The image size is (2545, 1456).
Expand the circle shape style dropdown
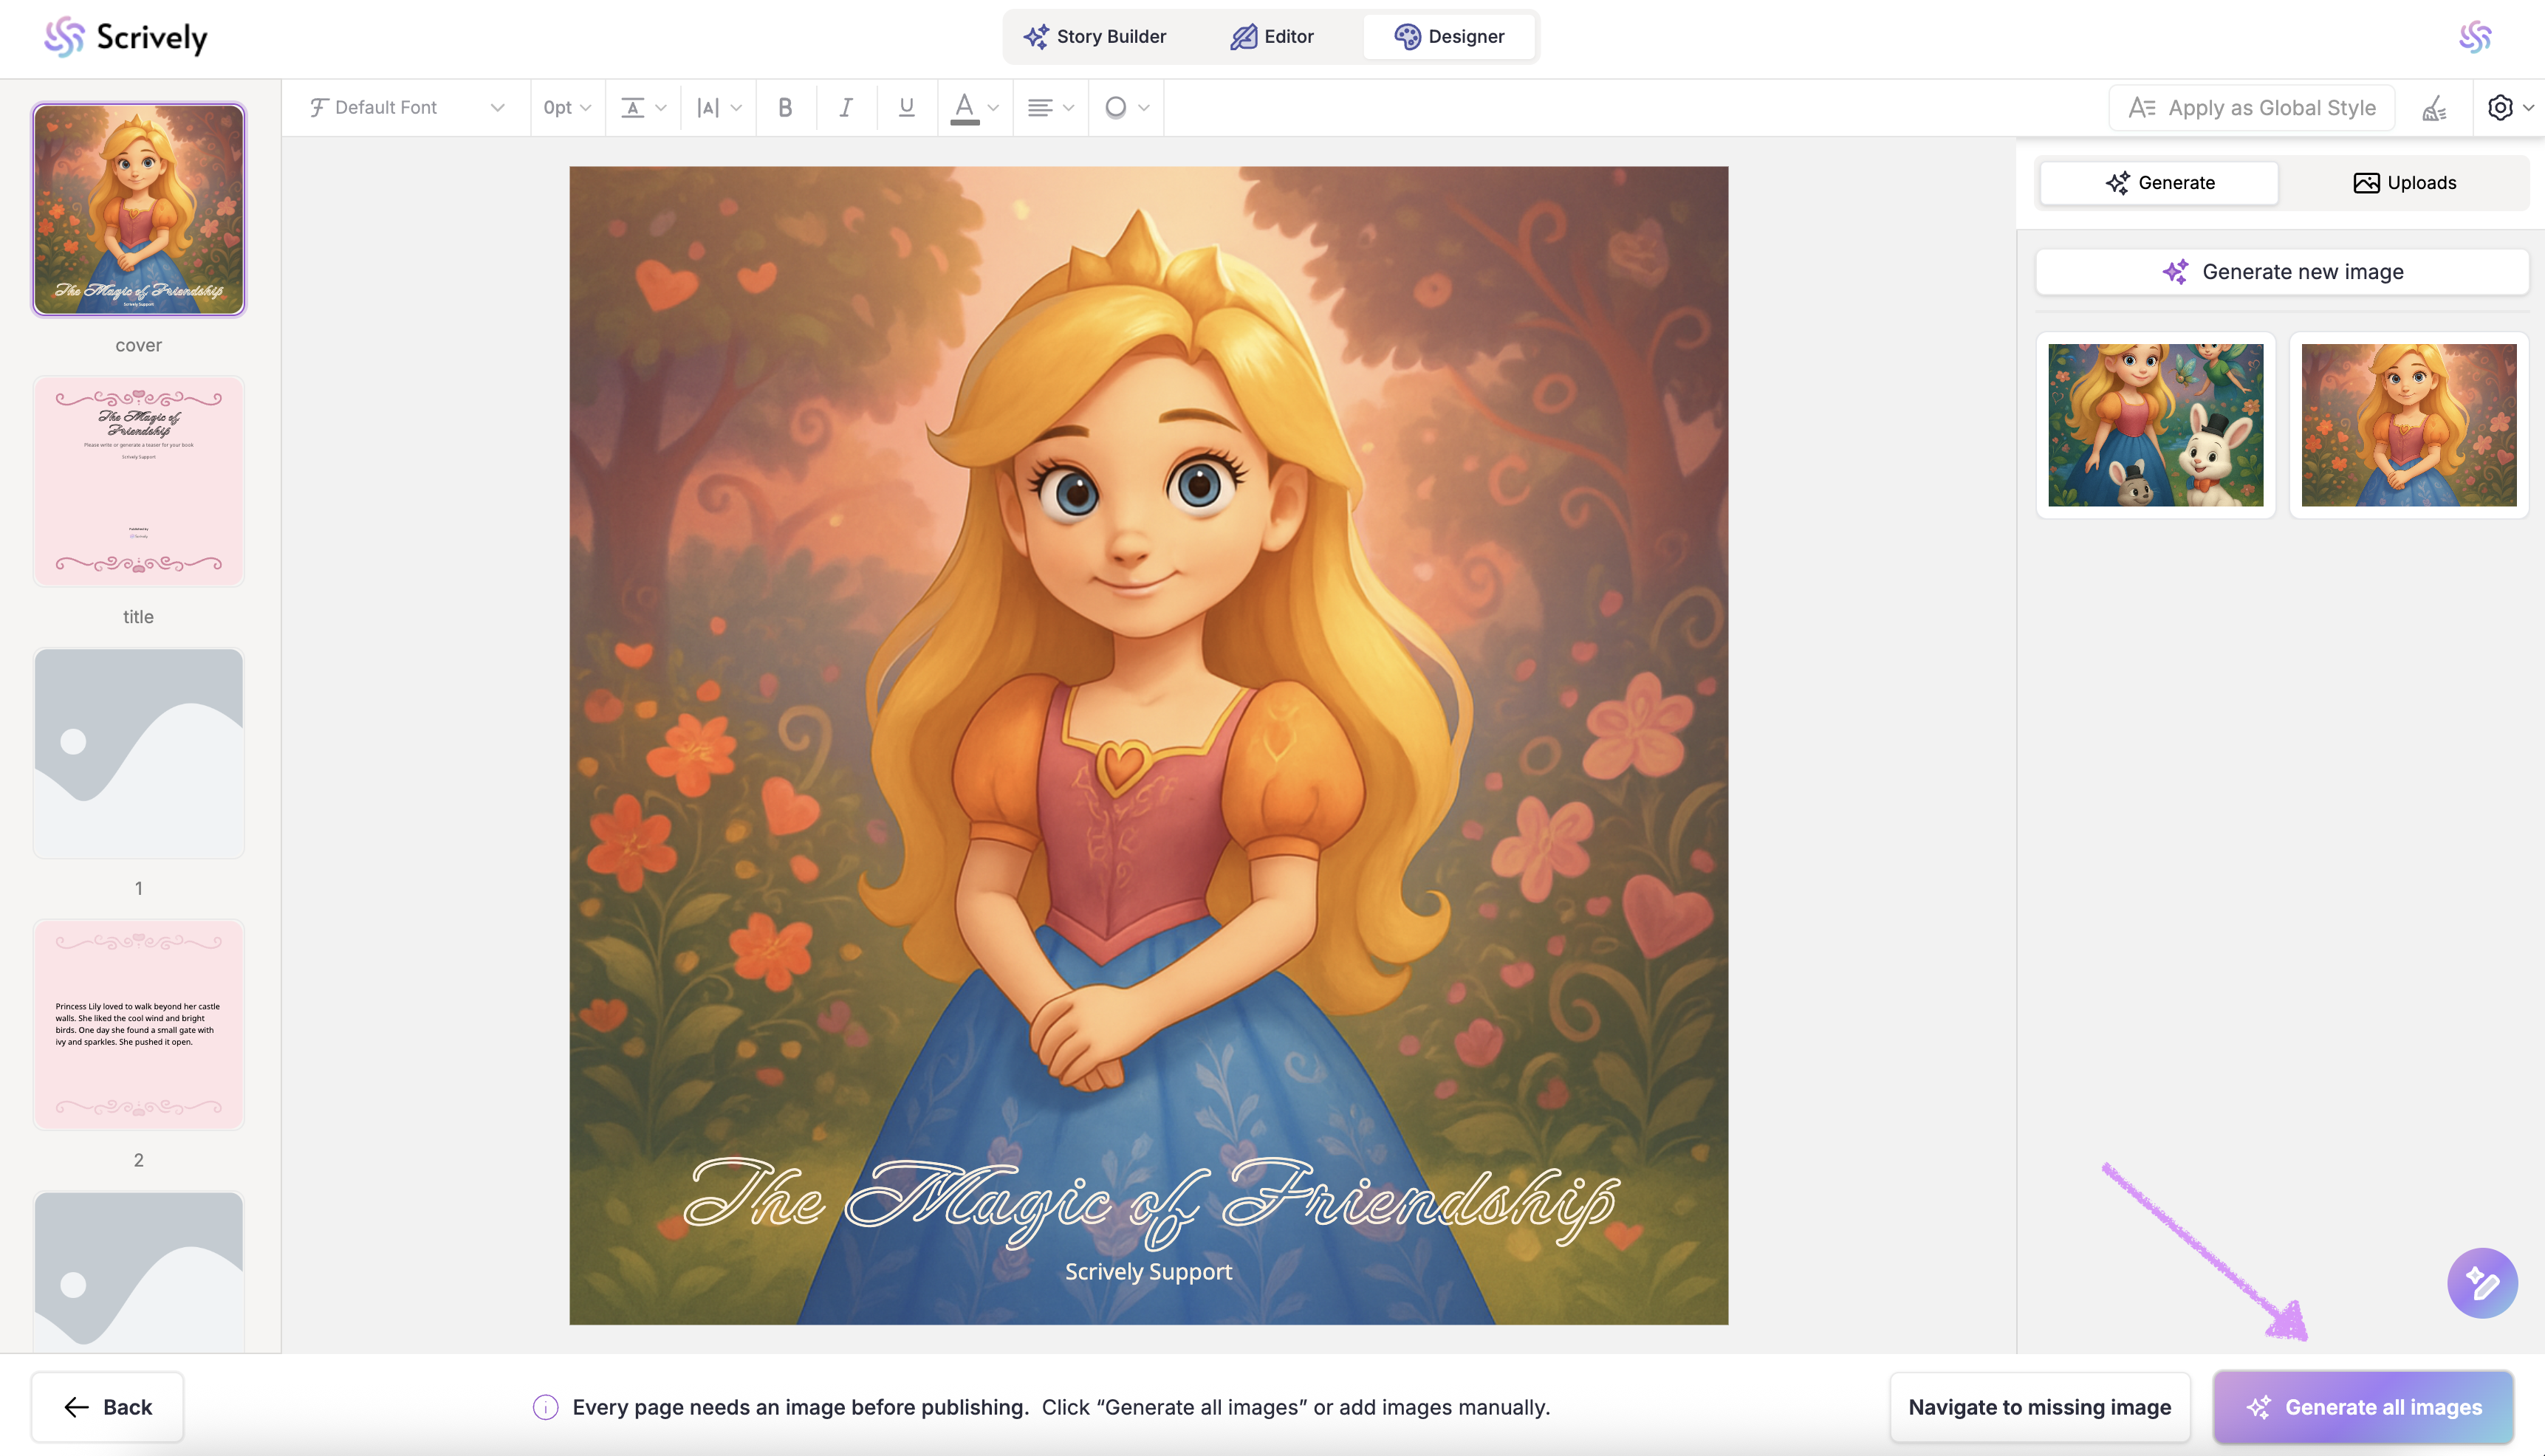1126,107
